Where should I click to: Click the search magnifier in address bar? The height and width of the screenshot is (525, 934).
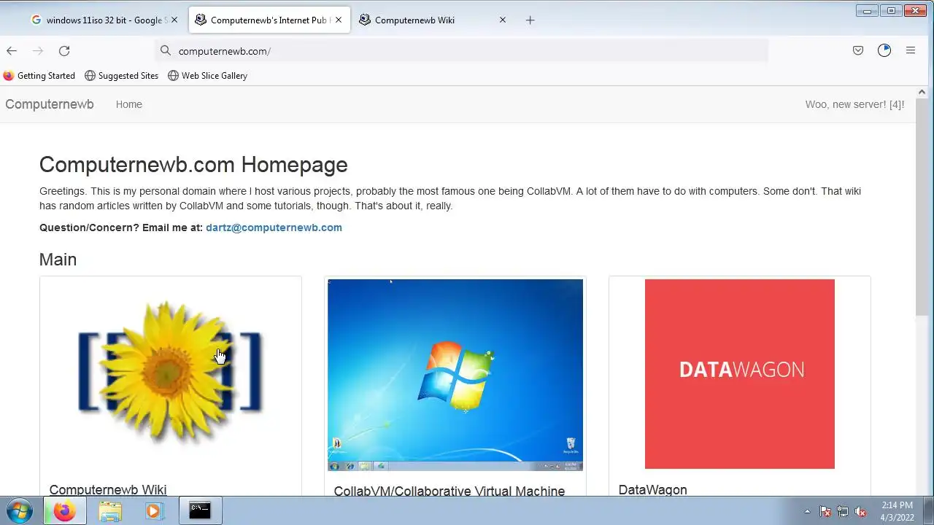click(x=166, y=50)
